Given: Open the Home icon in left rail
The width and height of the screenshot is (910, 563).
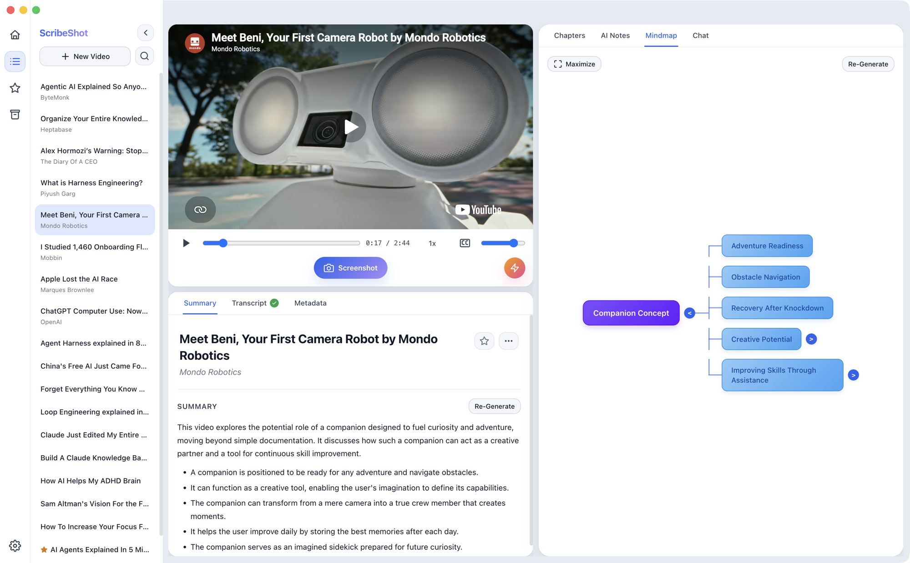Looking at the screenshot, I should [15, 35].
